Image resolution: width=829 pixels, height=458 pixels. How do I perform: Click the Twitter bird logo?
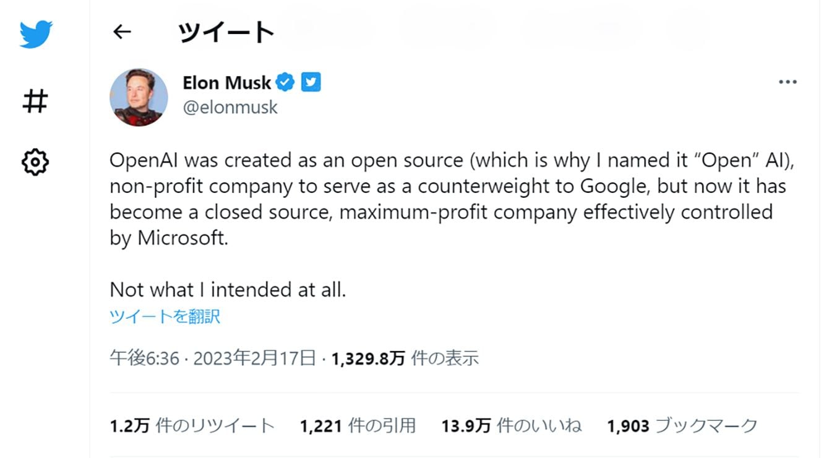(x=35, y=35)
